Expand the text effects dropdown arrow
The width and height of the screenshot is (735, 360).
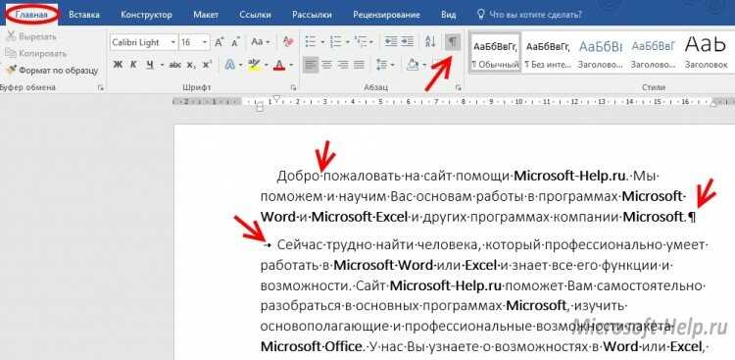(240, 65)
